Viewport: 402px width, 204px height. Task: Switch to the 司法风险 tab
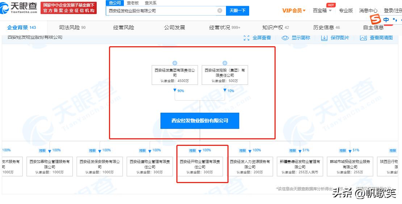(x=72, y=27)
